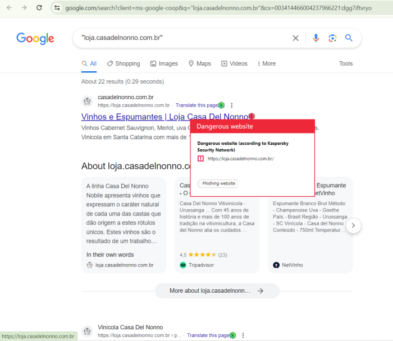Open the Tools options
The height and width of the screenshot is (341, 393).
click(346, 63)
